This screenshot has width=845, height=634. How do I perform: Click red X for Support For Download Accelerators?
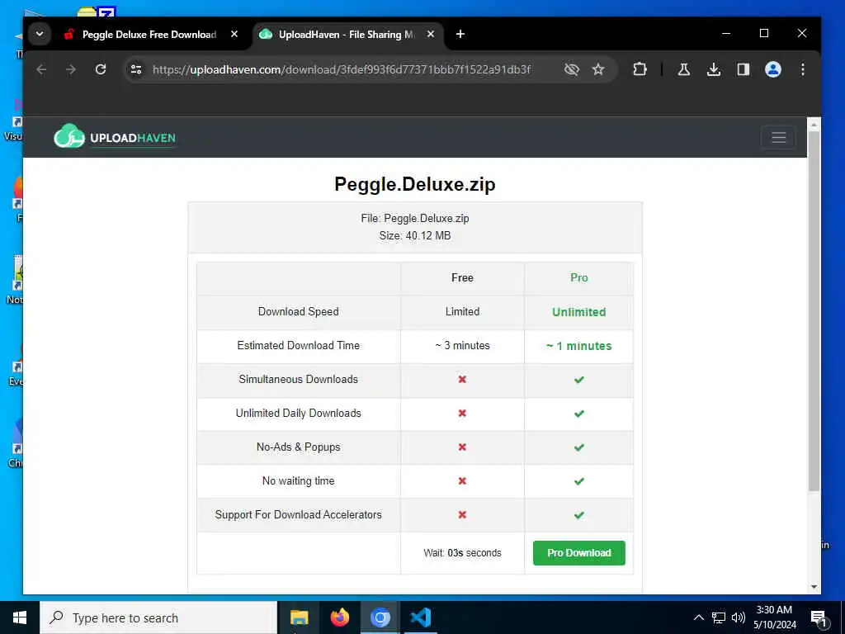click(x=462, y=514)
